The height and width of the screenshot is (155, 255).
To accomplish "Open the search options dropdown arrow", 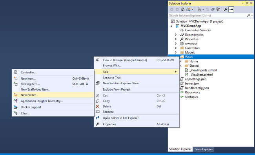I will pos(252,15).
